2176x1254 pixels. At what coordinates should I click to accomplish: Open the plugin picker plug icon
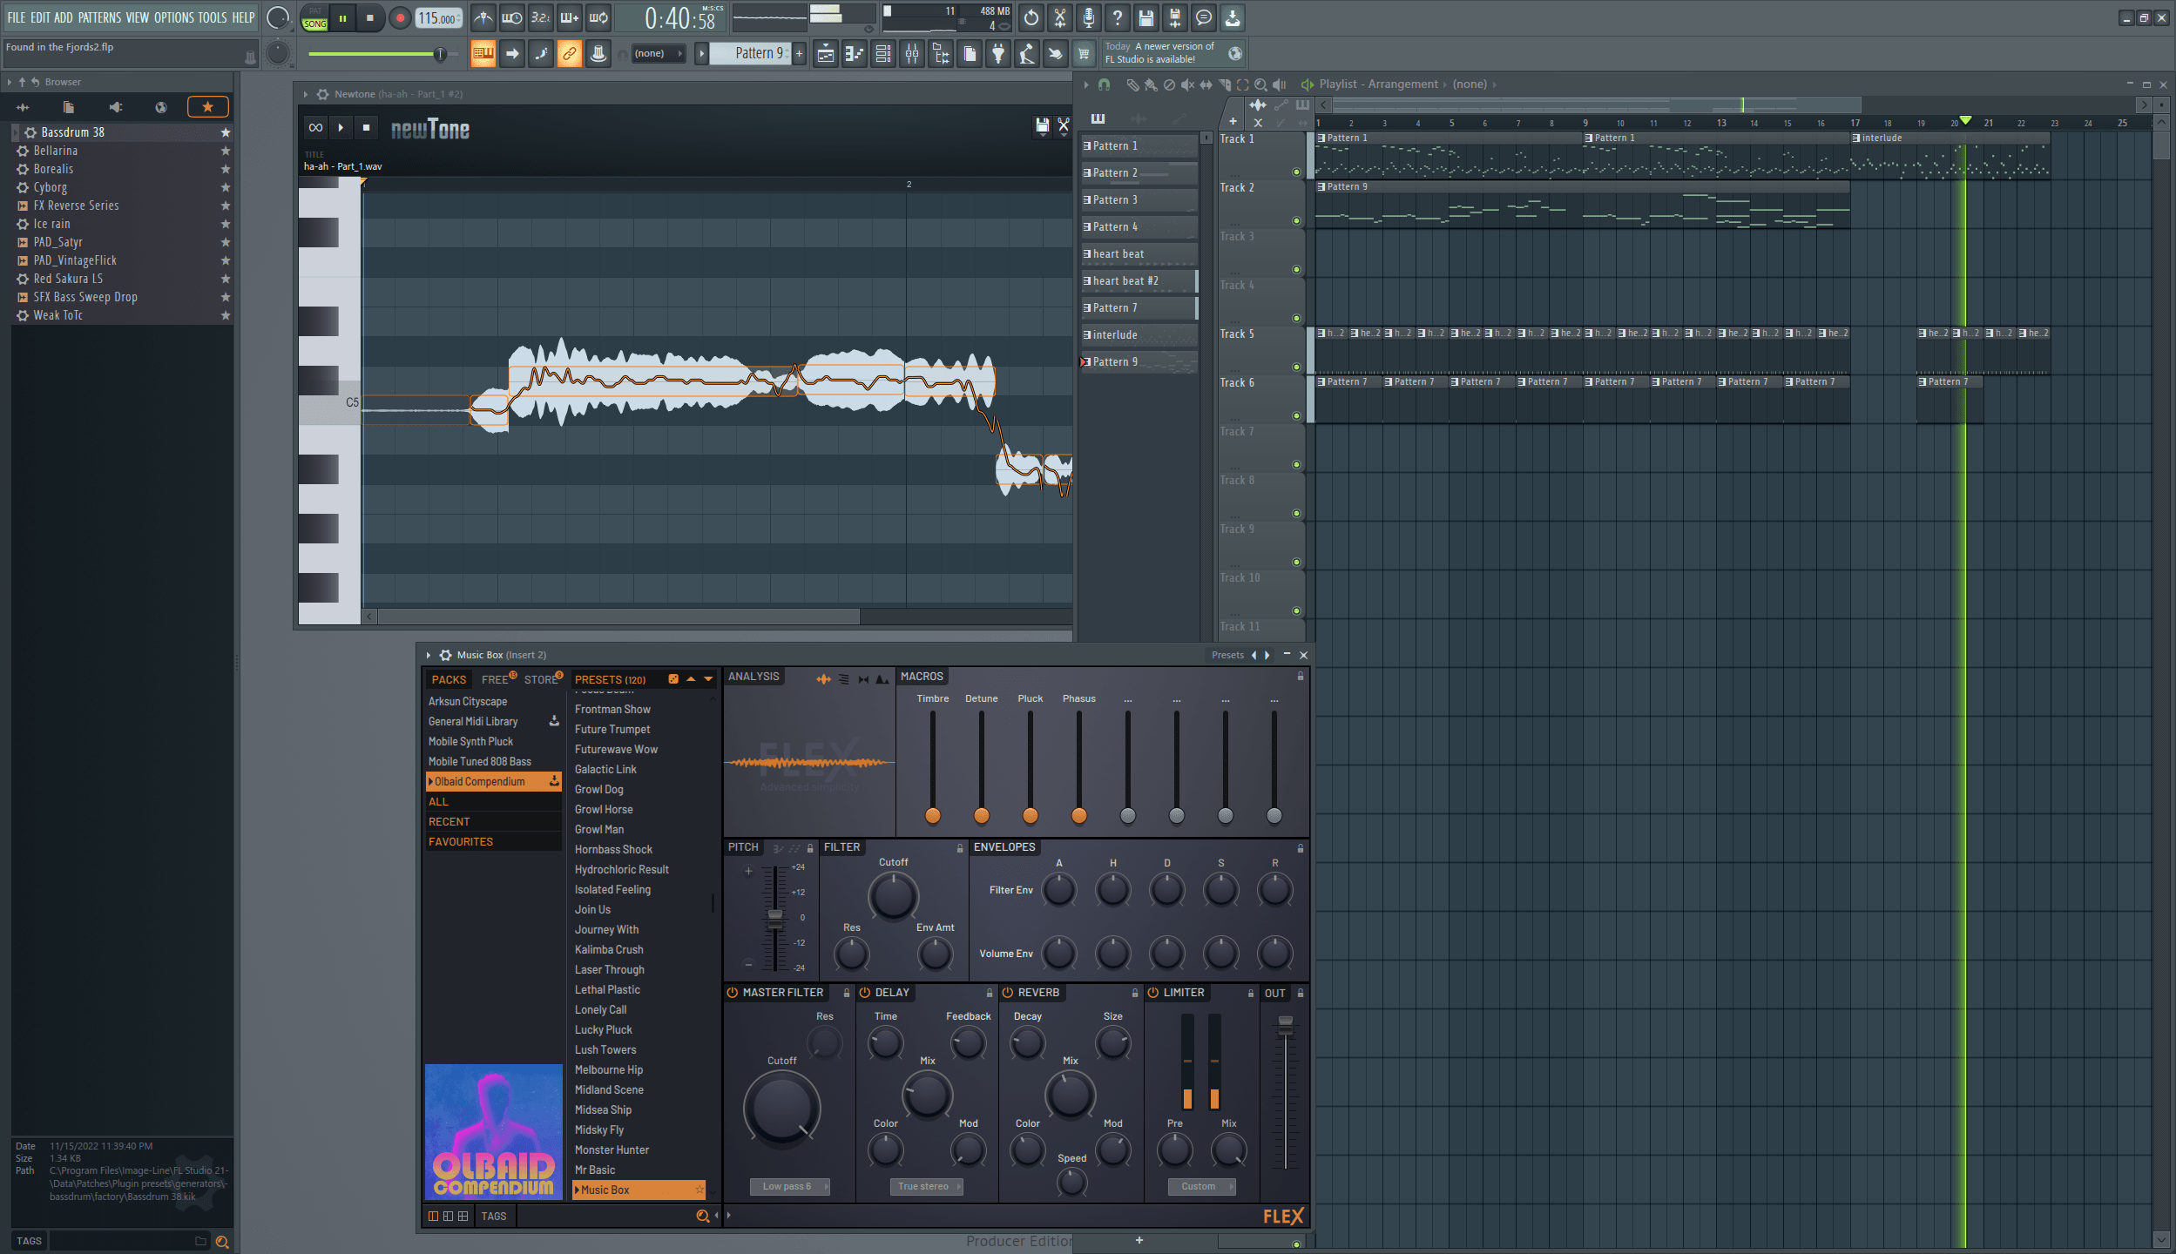pos(998,54)
